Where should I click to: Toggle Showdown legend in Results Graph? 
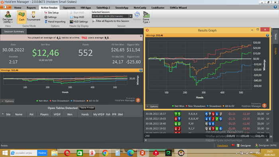pyautogui.click(x=214, y=106)
